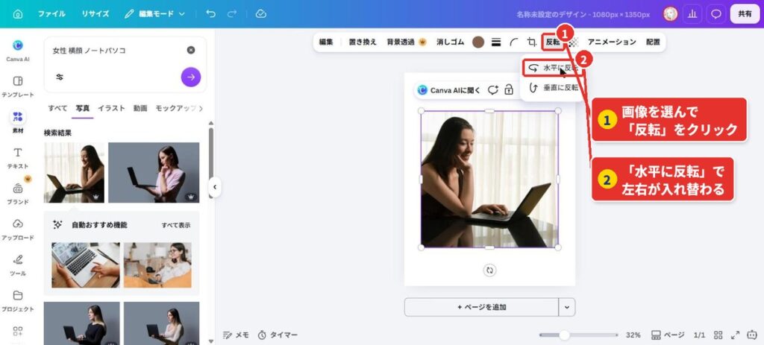Switch to the すべて tab

tap(57, 108)
